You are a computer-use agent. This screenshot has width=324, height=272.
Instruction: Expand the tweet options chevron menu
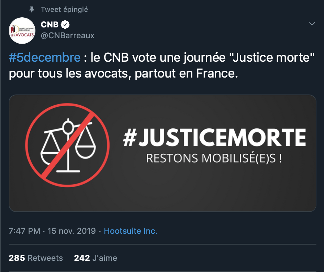(312, 24)
